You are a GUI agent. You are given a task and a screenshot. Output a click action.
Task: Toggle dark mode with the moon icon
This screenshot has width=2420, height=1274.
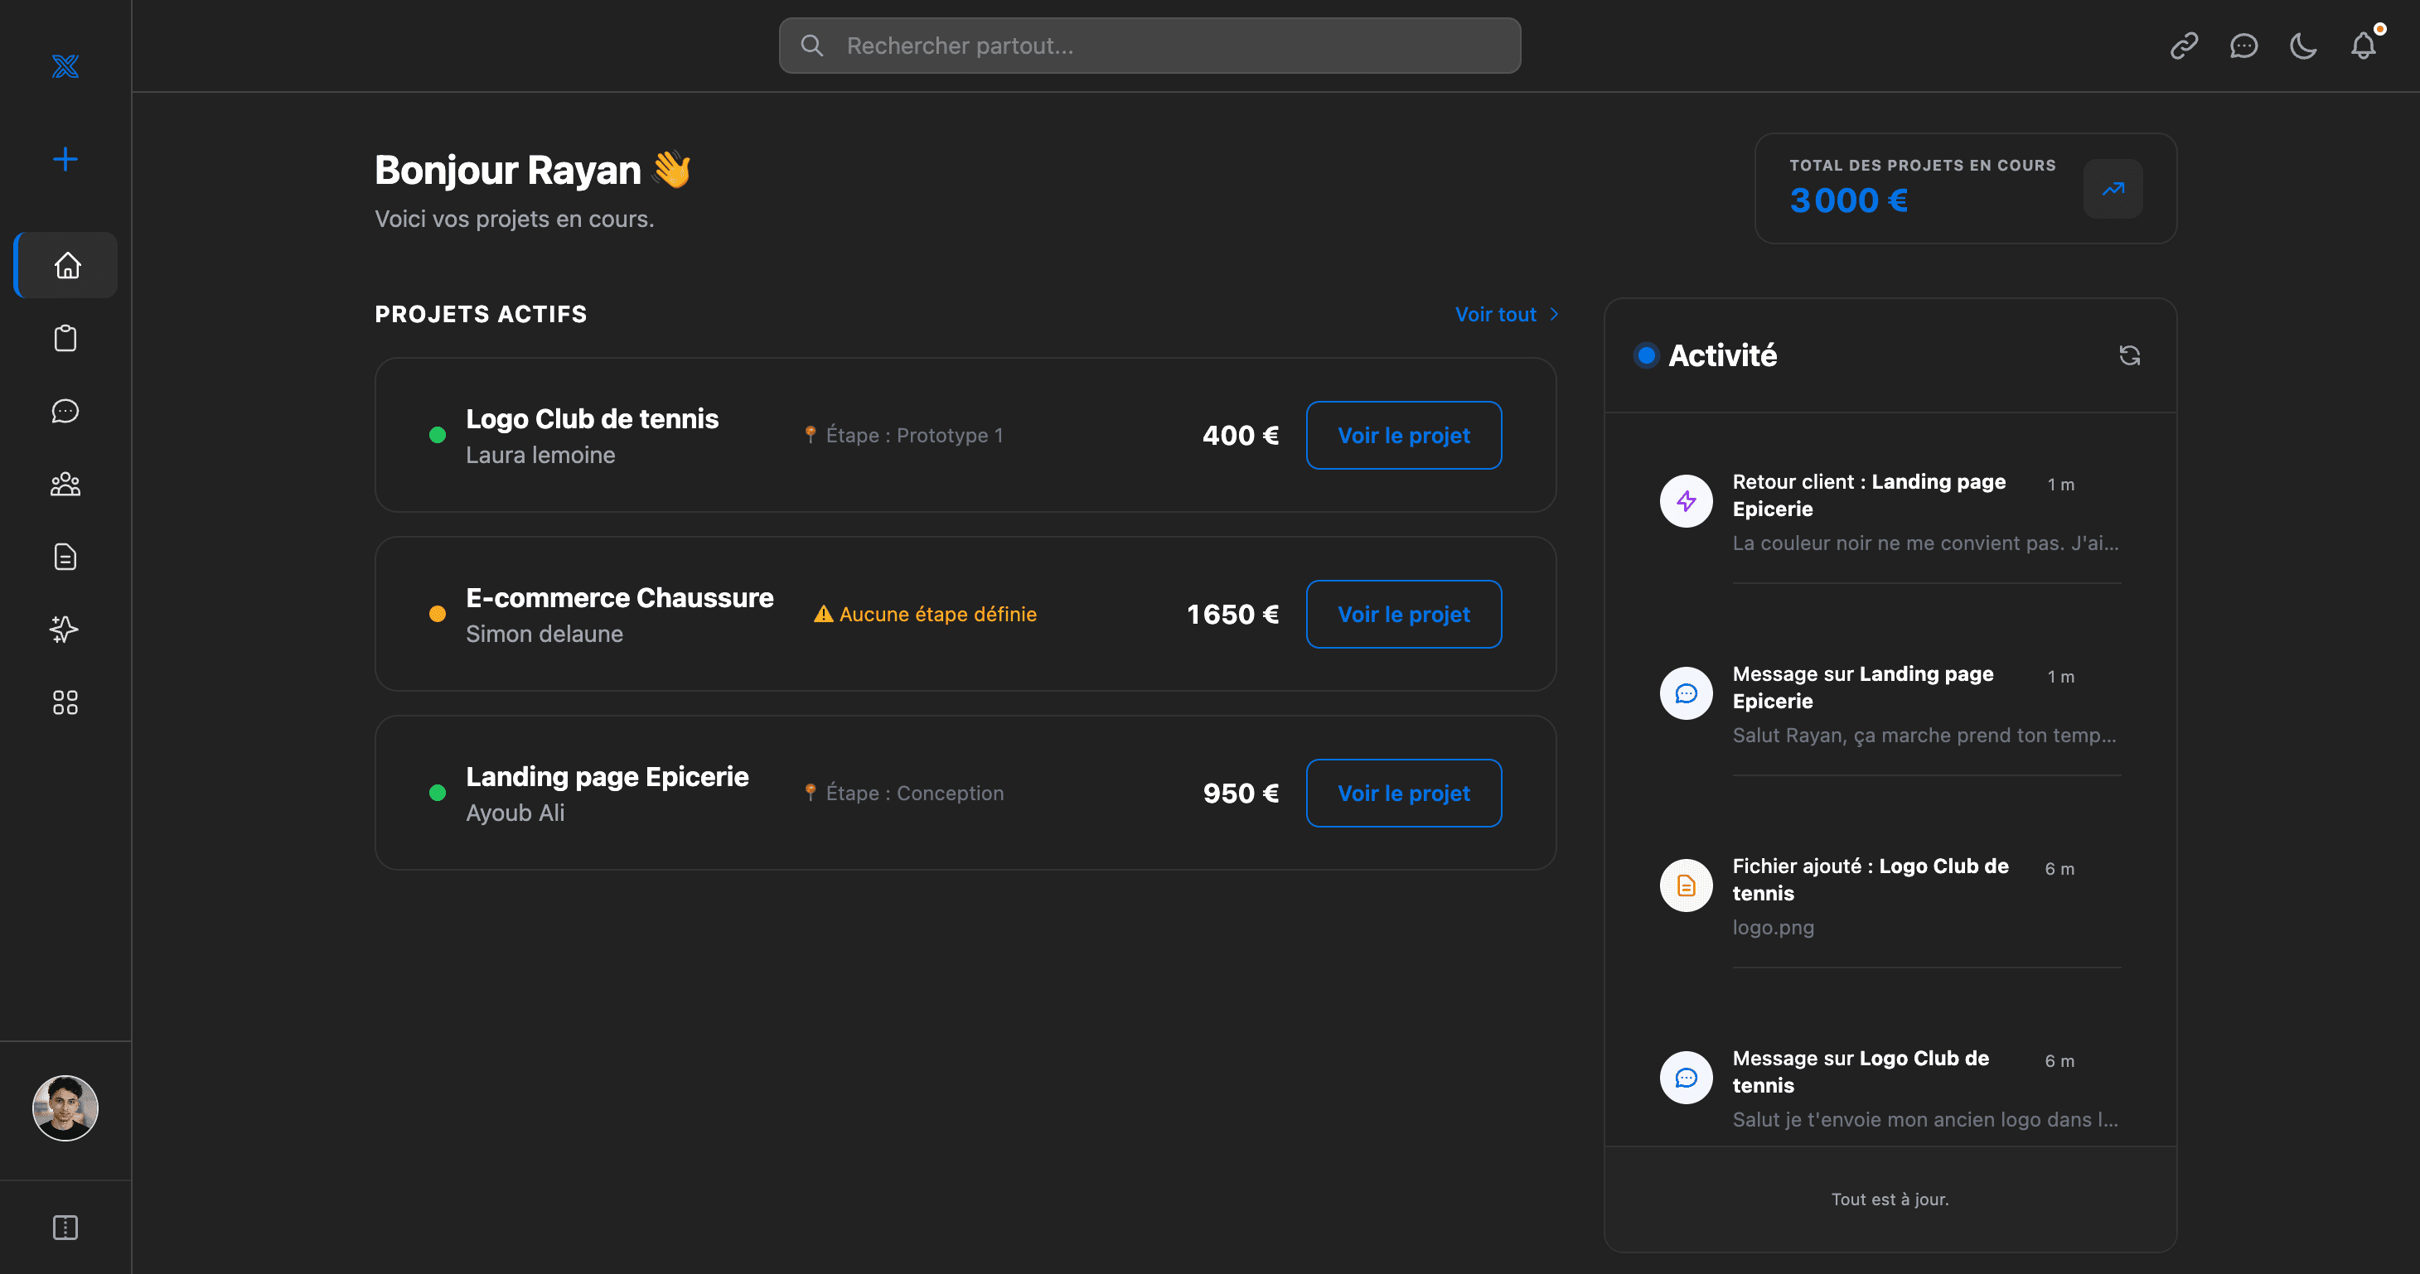click(2302, 45)
